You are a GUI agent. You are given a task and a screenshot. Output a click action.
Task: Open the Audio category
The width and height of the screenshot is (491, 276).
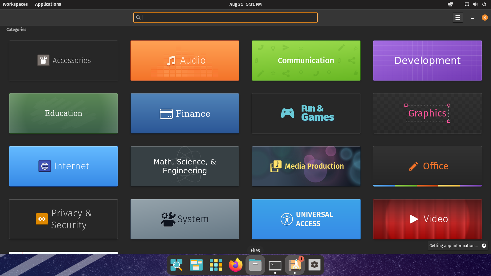click(185, 61)
